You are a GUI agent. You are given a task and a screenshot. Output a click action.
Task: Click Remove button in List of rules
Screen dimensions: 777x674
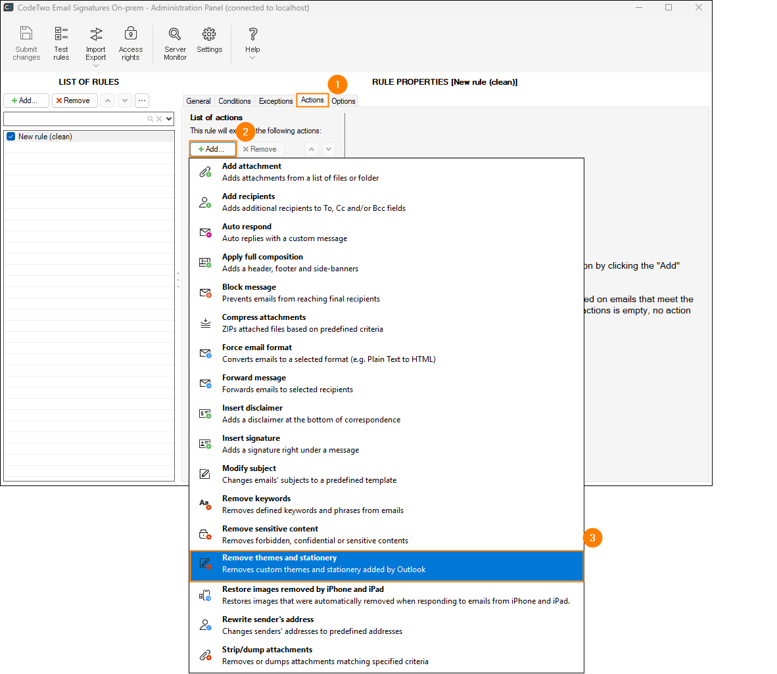pos(75,101)
